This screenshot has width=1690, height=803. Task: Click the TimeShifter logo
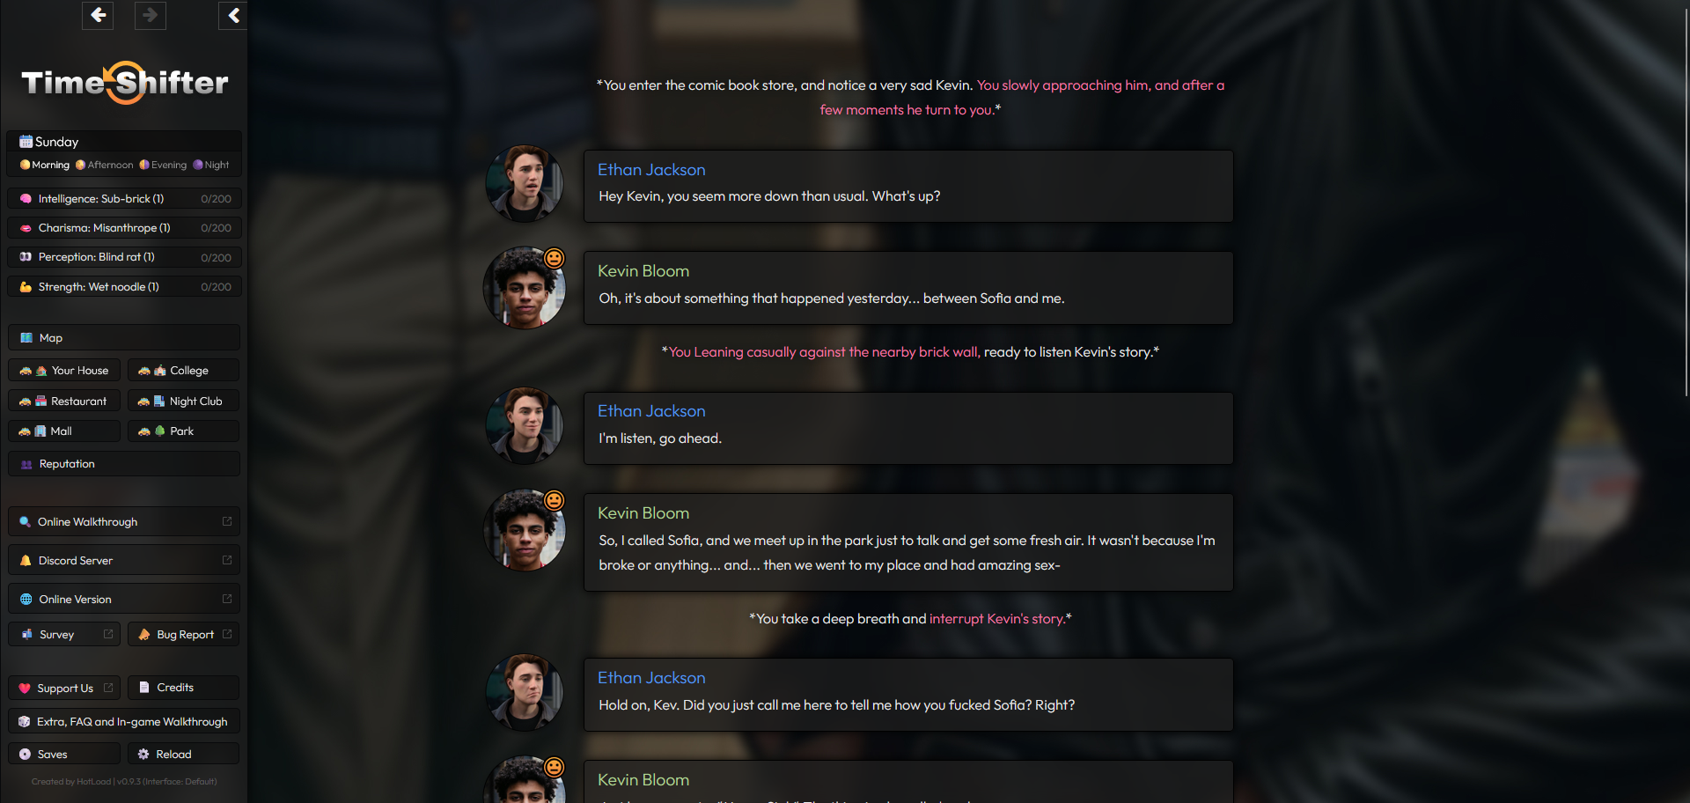pos(124,83)
